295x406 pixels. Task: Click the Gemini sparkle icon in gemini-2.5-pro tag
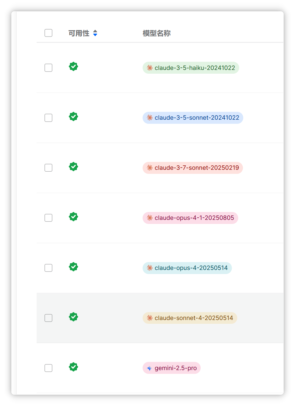click(x=150, y=368)
